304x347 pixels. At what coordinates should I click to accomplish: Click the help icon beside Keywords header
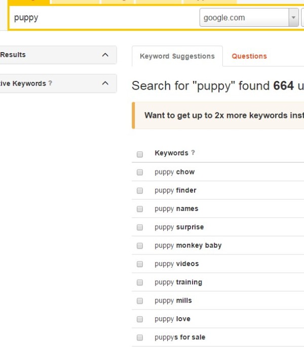(193, 153)
